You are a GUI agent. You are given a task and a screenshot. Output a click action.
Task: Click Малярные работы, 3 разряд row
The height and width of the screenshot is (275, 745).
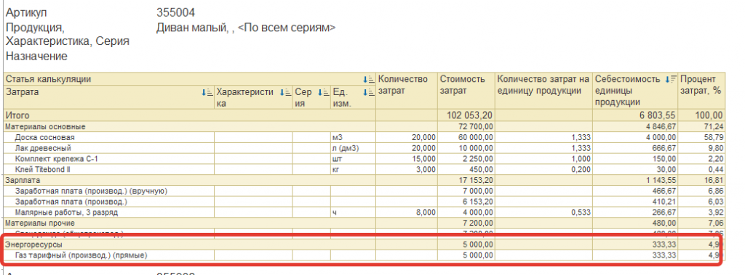coord(364,213)
